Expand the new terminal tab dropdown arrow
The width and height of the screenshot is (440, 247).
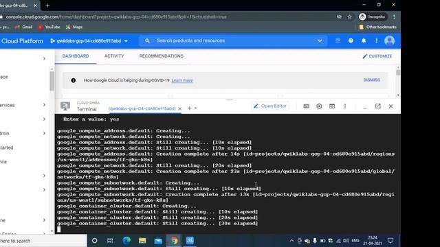click(195, 108)
